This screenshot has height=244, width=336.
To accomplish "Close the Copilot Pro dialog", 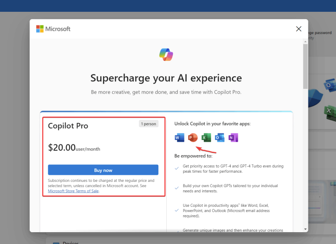I will 298,29.
